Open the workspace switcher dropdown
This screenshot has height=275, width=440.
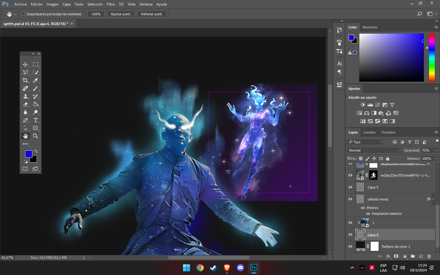click(x=432, y=14)
